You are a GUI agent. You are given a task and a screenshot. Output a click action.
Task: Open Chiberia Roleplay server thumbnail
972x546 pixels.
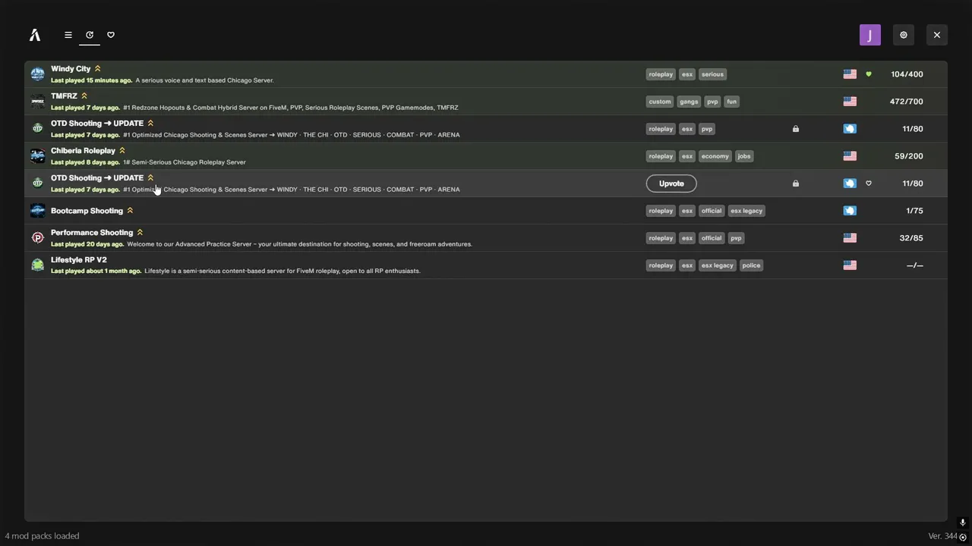point(38,156)
